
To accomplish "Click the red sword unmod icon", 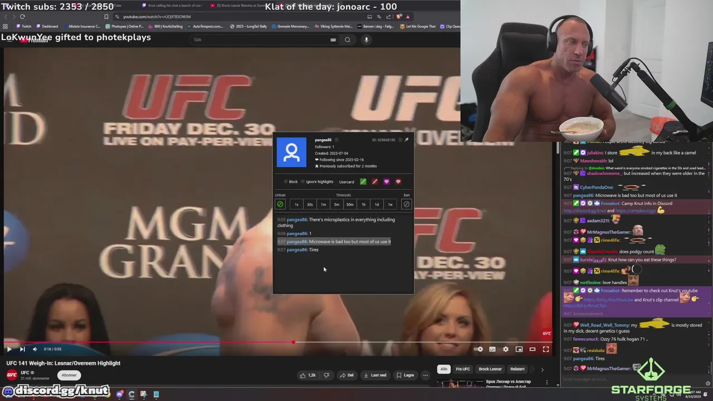I will (375, 182).
